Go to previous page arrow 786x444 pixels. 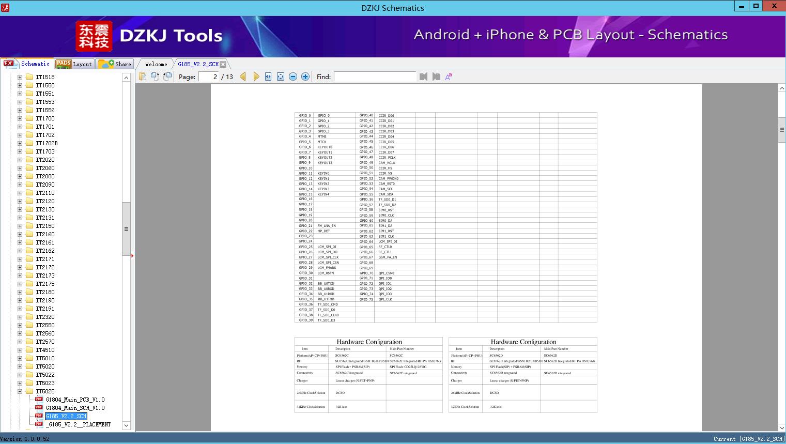(243, 76)
